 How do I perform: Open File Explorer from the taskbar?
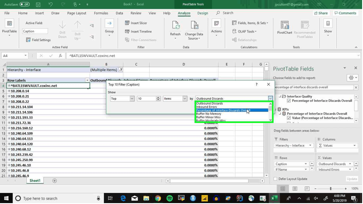tap(146, 198)
